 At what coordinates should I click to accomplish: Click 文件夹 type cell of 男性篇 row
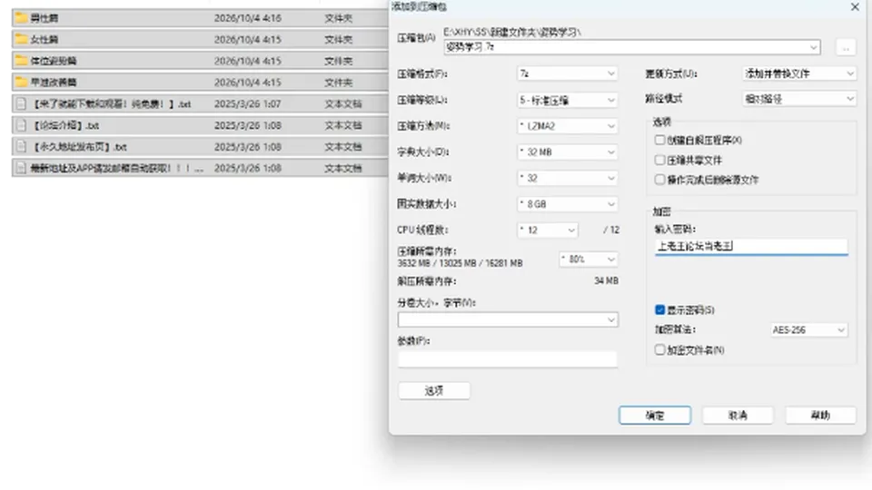pyautogui.click(x=338, y=18)
